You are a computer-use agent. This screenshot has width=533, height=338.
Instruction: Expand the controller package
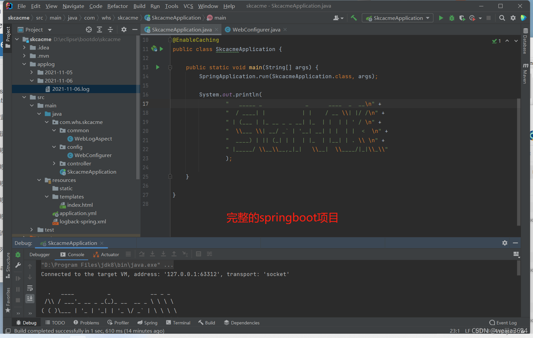click(54, 163)
